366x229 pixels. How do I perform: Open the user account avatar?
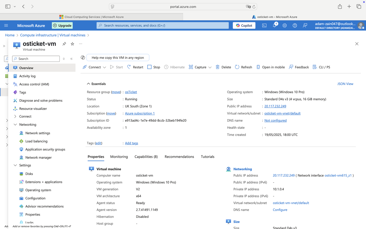pos(361,25)
